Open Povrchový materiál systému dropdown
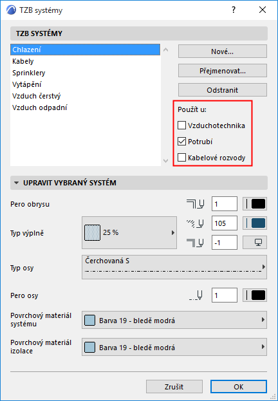Viewport: 278px width, 401px height. 174,320
